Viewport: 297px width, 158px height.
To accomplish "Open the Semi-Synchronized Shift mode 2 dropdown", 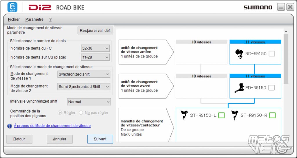I will click(84, 87).
